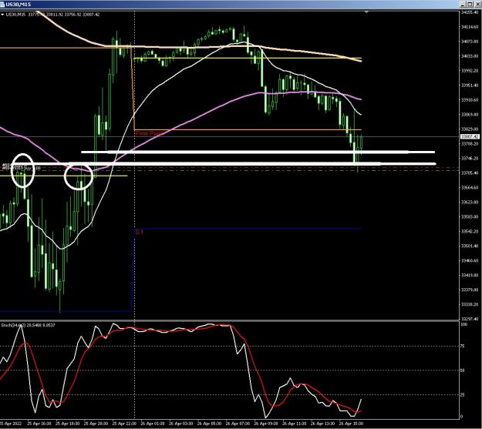Select the OHLC quote text at top left
The width and height of the screenshot is (482, 429).
click(64, 14)
